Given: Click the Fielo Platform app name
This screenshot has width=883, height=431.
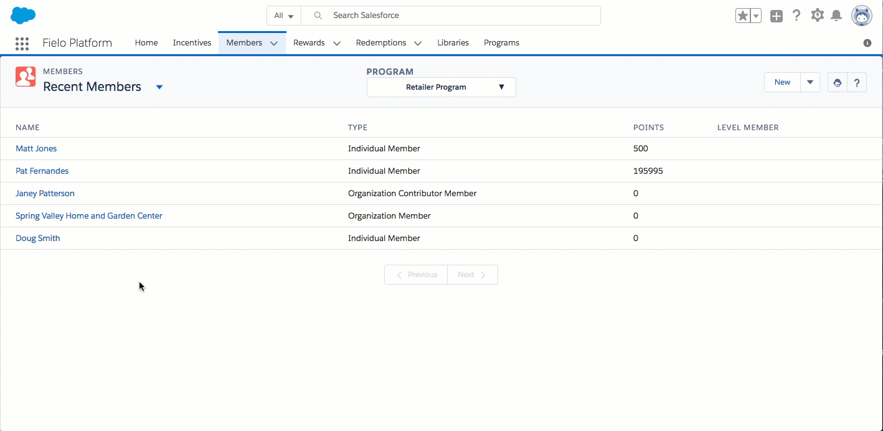Looking at the screenshot, I should pyautogui.click(x=77, y=43).
